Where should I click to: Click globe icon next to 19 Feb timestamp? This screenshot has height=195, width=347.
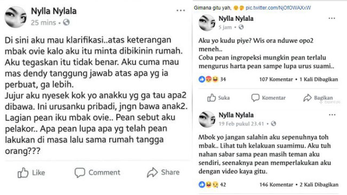tap(274, 124)
